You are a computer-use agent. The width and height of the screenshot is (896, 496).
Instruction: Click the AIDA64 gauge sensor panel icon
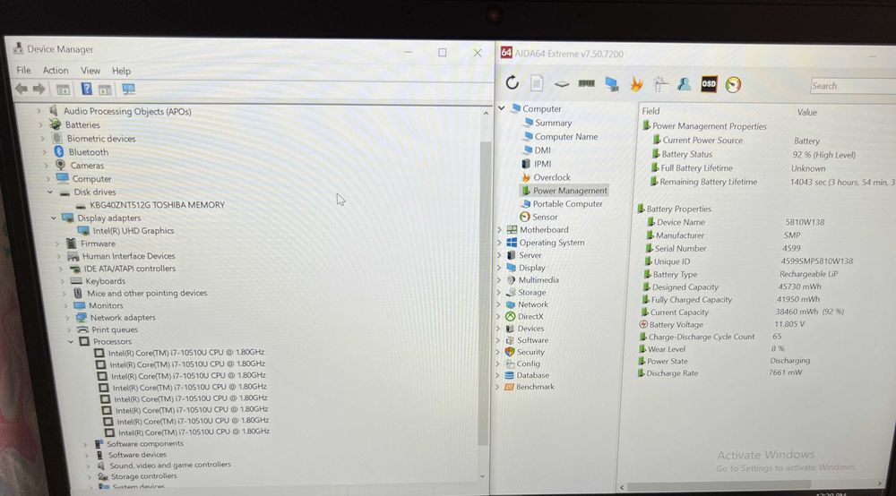coord(733,85)
